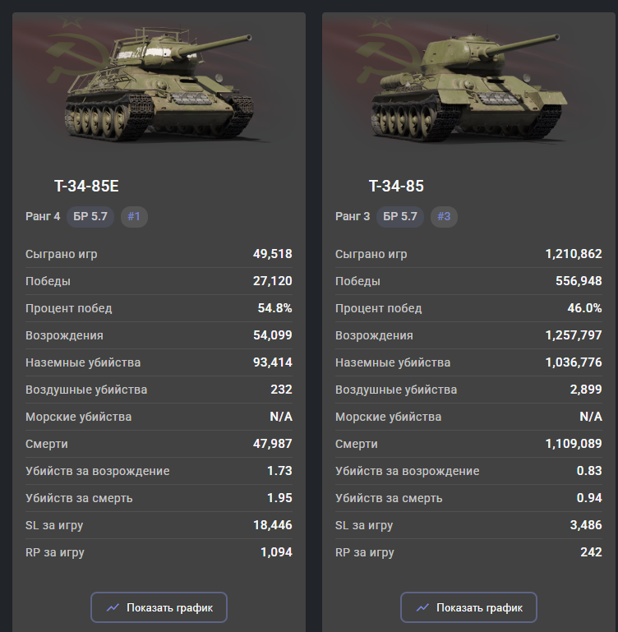Click the chart icon under T-34-85
The image size is (618, 632).
click(x=422, y=608)
